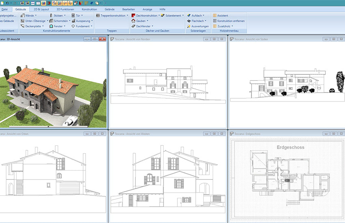Click the Deckenplatte slab icon
The width and height of the screenshot is (345, 223).
pos(22,26)
